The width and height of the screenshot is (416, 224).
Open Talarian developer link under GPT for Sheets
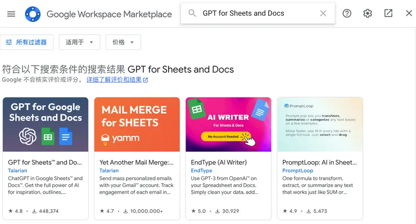coord(17,171)
